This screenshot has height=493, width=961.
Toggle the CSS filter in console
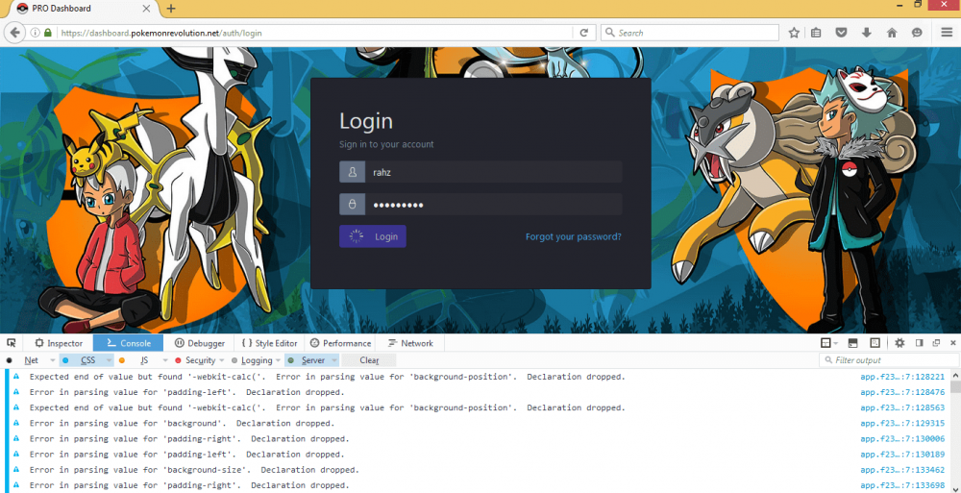tap(87, 360)
